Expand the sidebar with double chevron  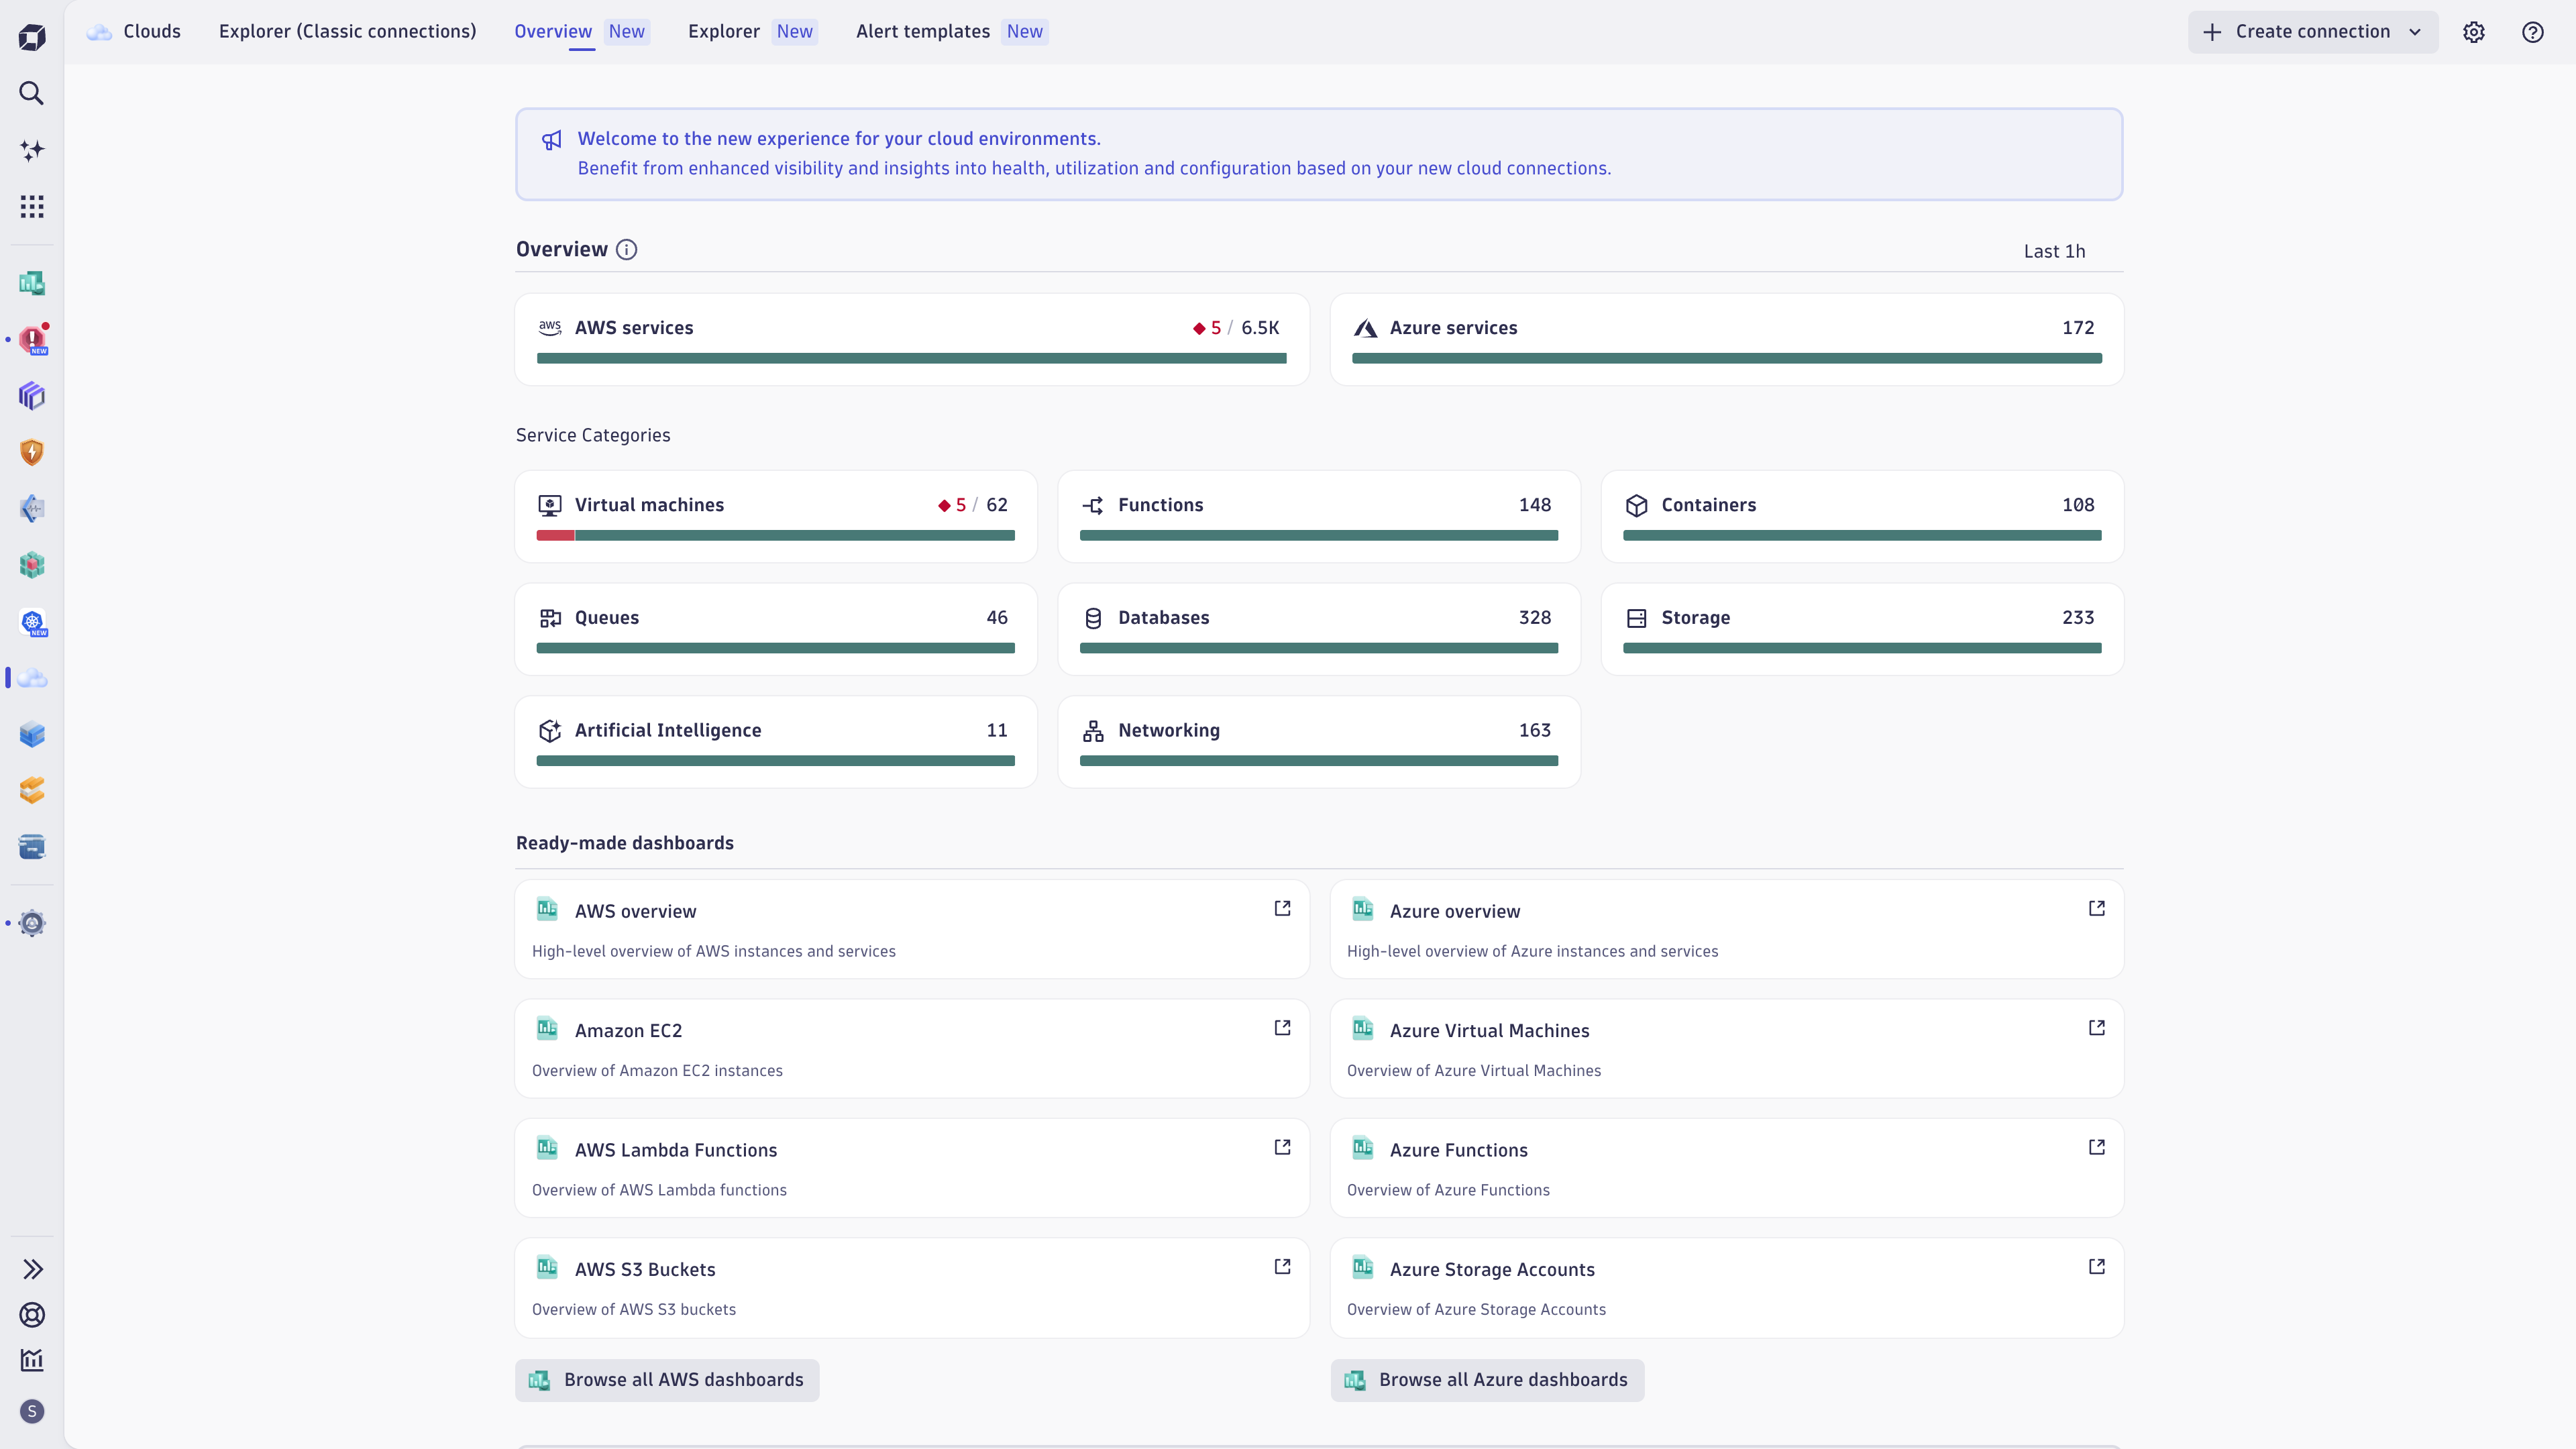point(32,1269)
